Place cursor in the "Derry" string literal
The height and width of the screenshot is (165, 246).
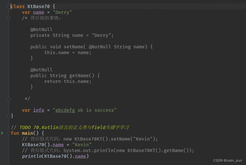pyautogui.click(x=62, y=12)
